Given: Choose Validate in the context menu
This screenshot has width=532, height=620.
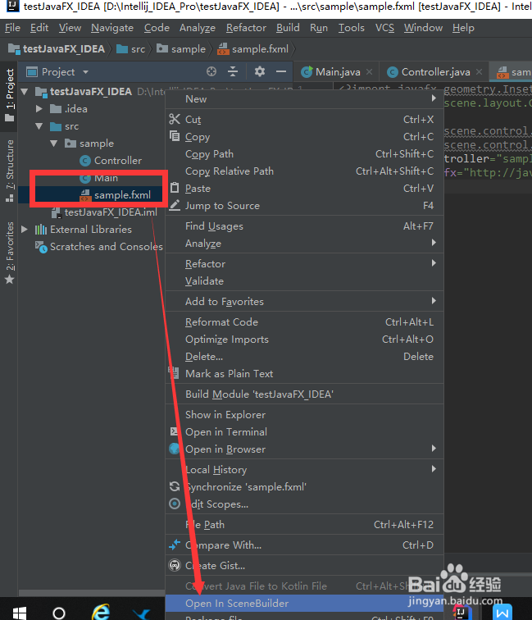Looking at the screenshot, I should tap(304, 281).
